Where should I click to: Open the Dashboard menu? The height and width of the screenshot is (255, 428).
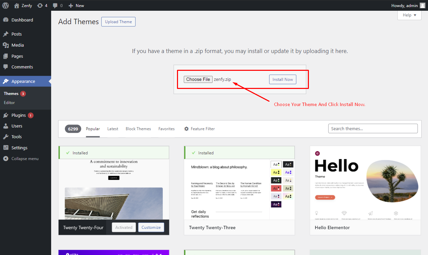[x=26, y=20]
